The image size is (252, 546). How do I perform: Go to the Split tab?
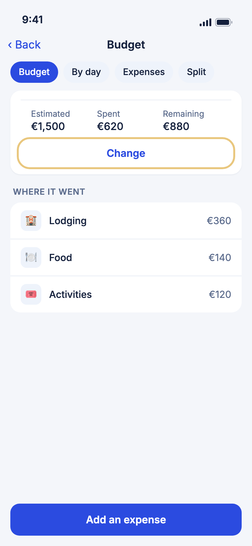tap(196, 72)
